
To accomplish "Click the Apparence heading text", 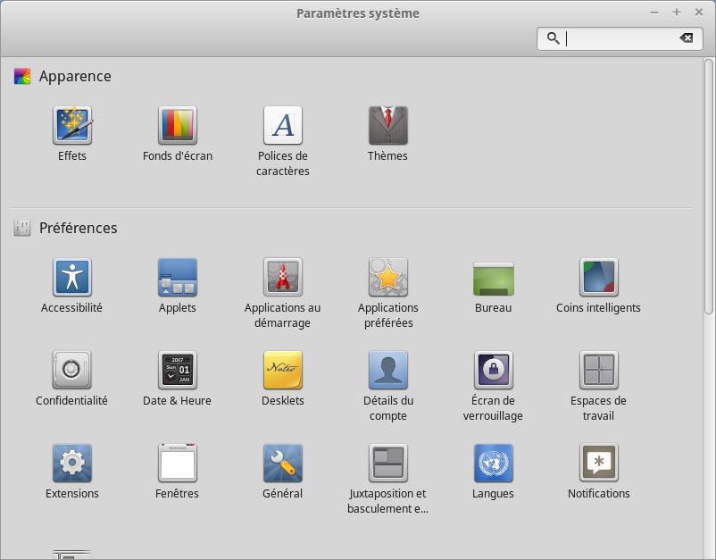I will 75,76.
